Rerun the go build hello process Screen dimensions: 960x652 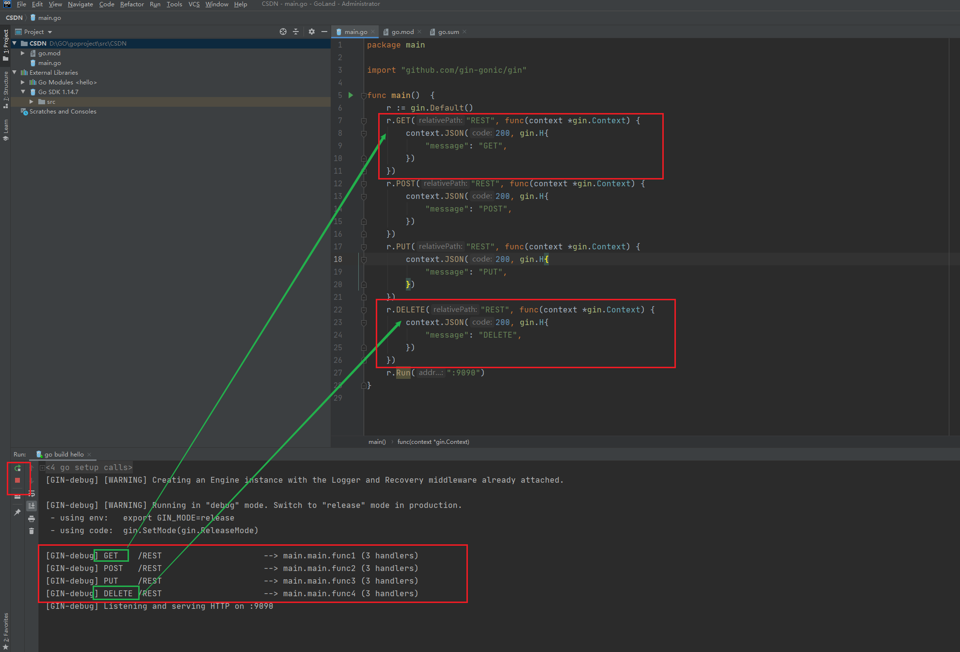coord(17,468)
